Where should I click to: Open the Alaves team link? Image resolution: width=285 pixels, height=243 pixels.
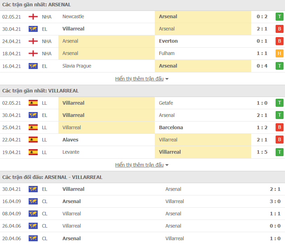70,140
